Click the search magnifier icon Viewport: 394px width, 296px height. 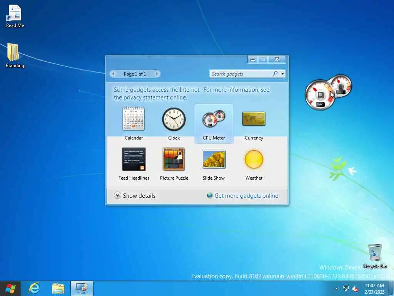click(275, 74)
